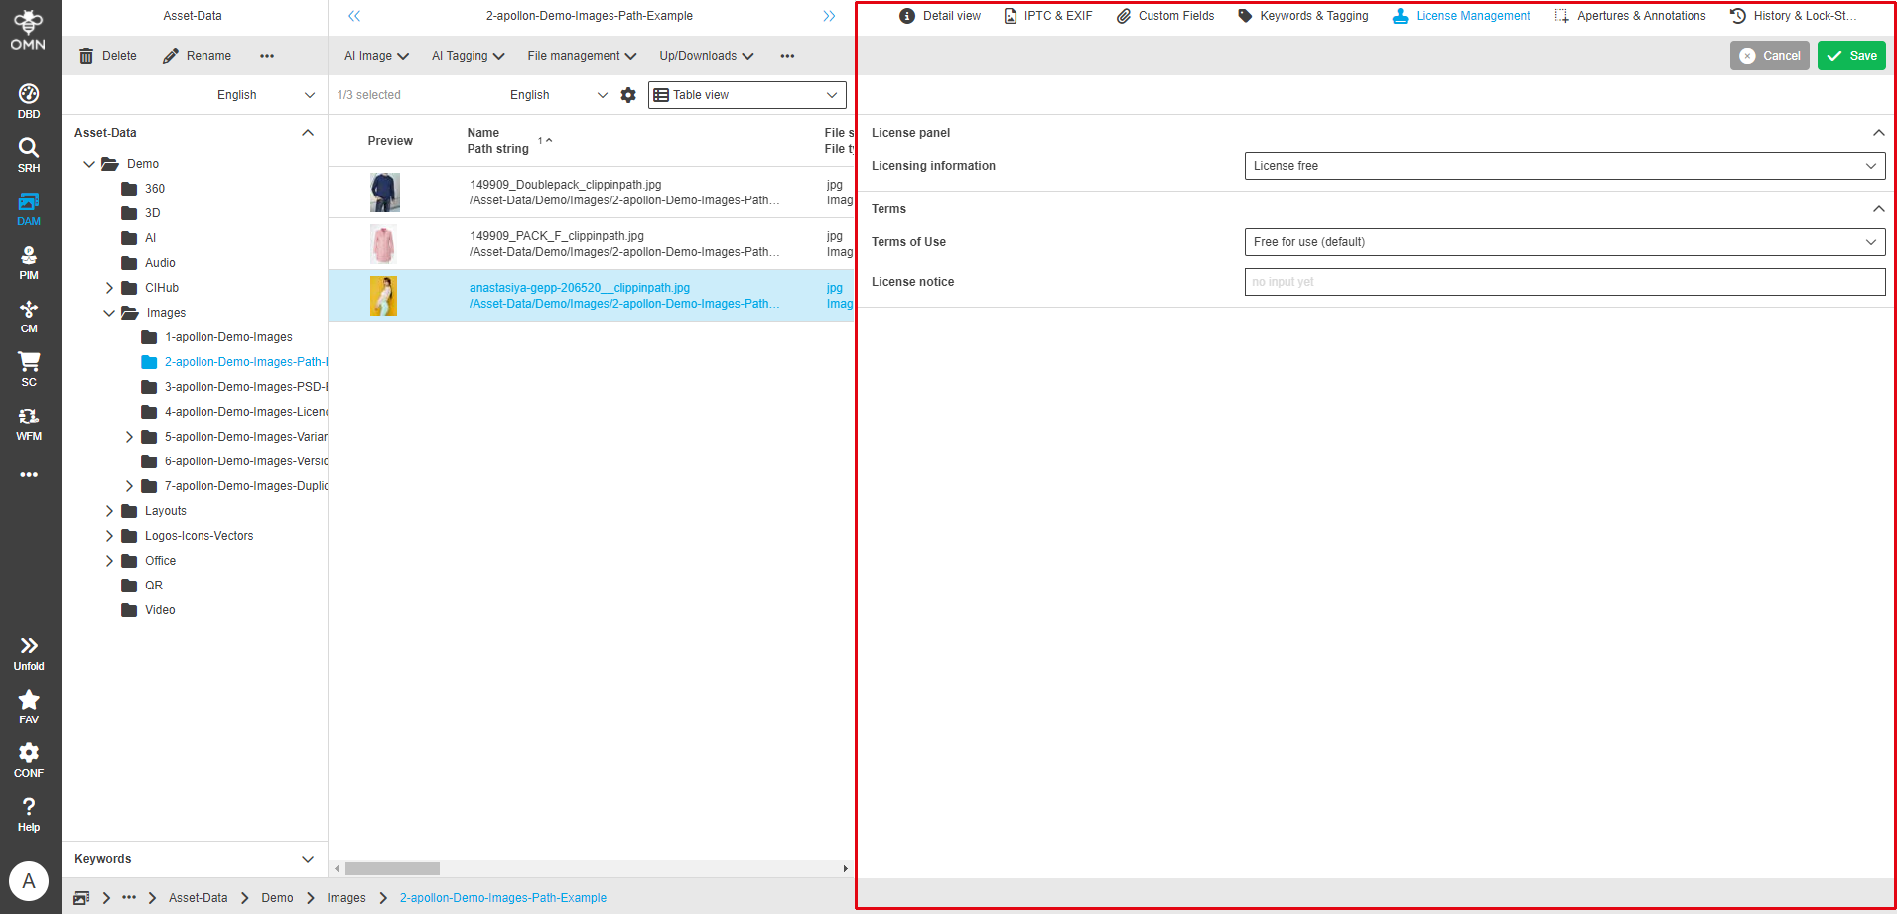Image resolution: width=1897 pixels, height=914 pixels.
Task: Open the AI Tagging menu
Action: click(469, 56)
